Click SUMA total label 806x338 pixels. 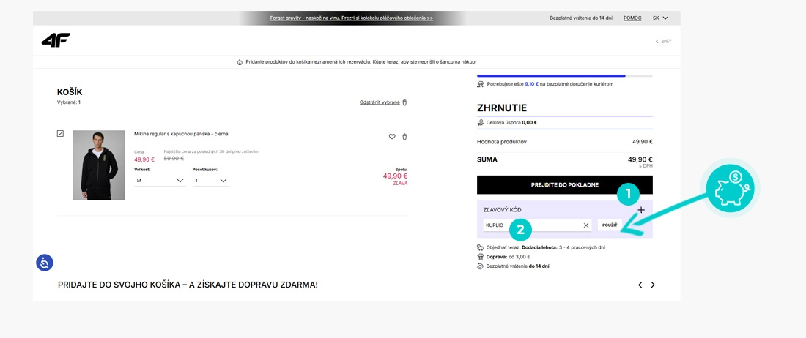point(487,159)
